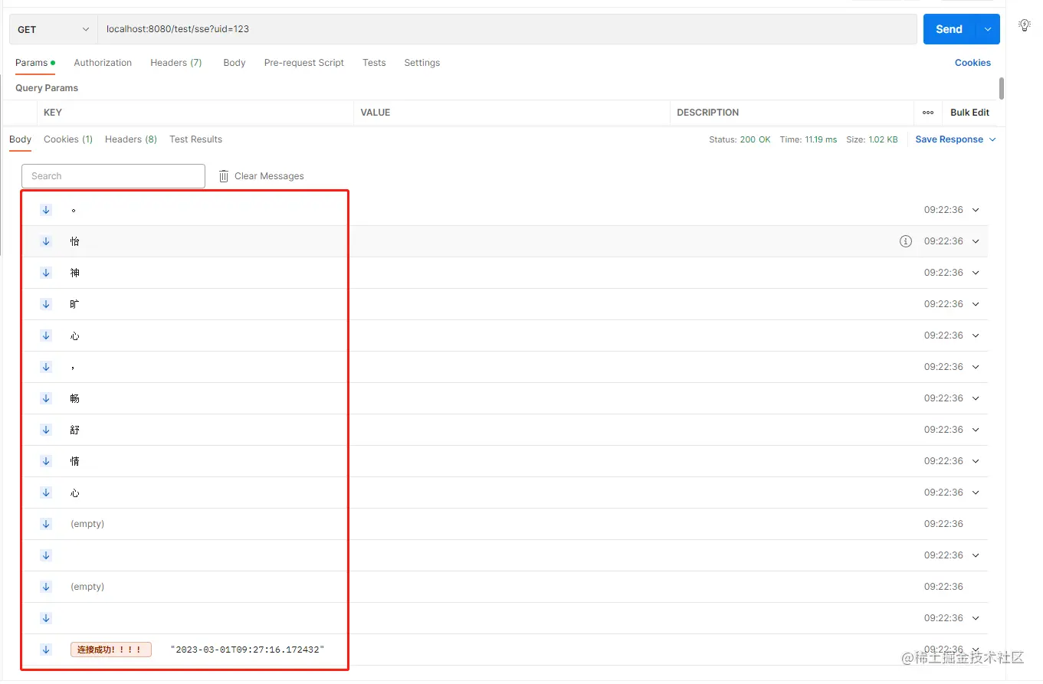Expand the 情 message with its chevron
Image resolution: width=1043 pixels, height=684 pixels.
point(976,461)
